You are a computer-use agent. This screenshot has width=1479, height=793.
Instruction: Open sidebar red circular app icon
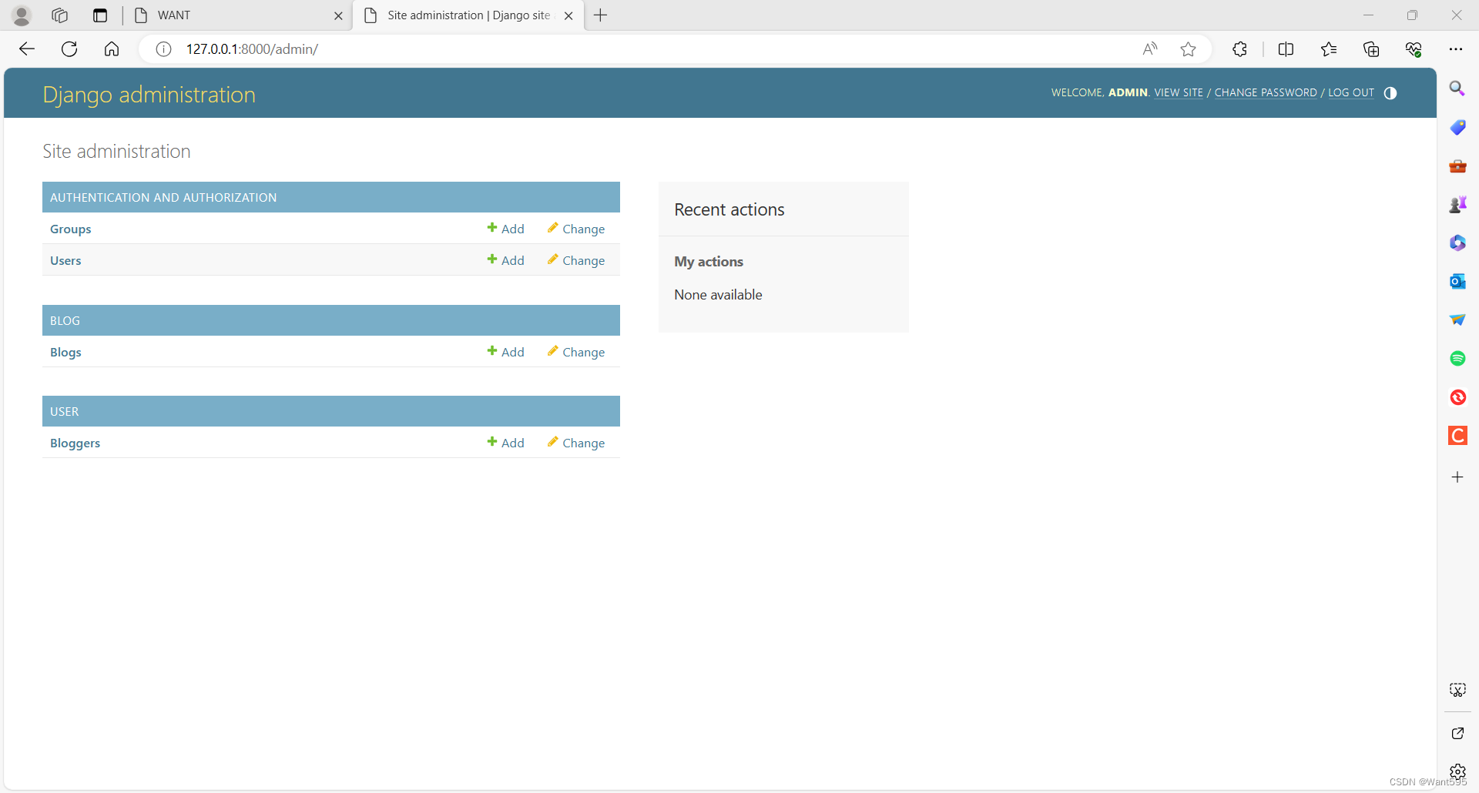tap(1457, 397)
